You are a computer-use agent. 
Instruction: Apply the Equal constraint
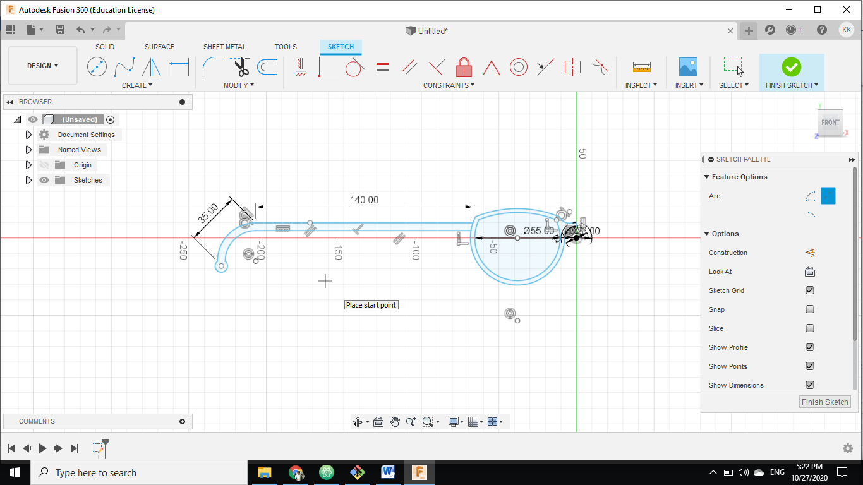(383, 66)
